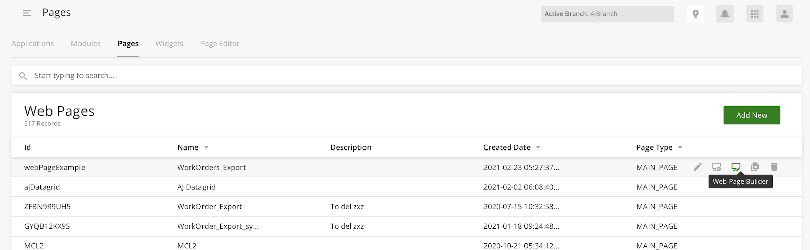Edit webPageExample with pencil icon

point(698,167)
